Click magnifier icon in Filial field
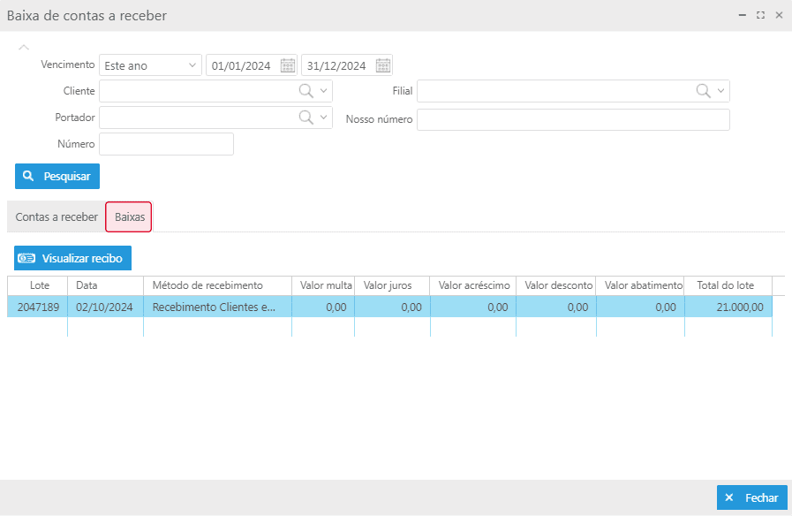The image size is (792, 516). (x=703, y=91)
